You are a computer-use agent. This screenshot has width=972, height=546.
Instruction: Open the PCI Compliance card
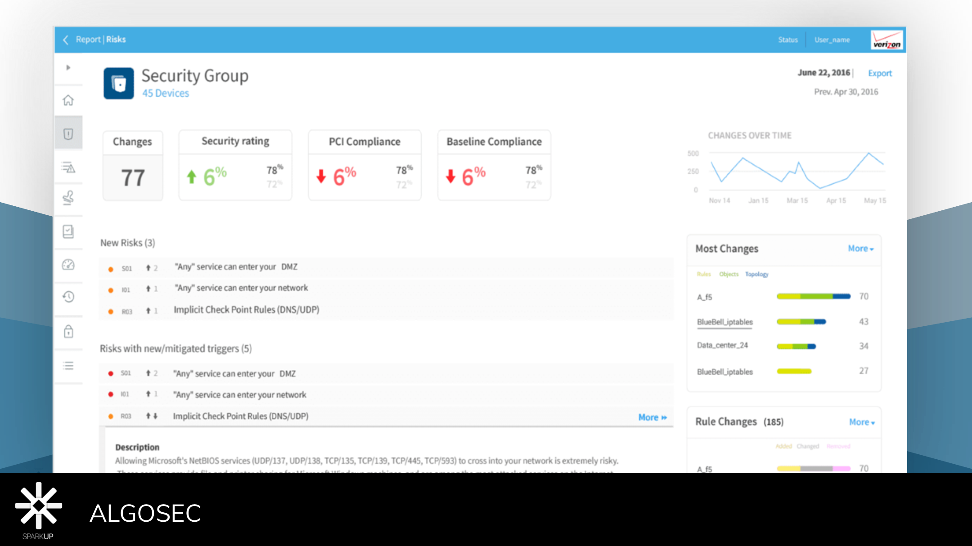(364, 165)
